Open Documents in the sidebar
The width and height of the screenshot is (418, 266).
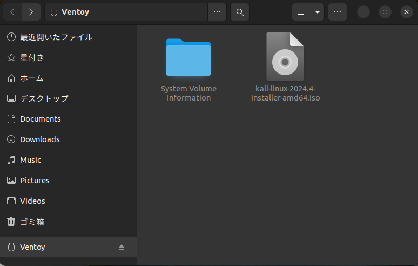(69, 119)
